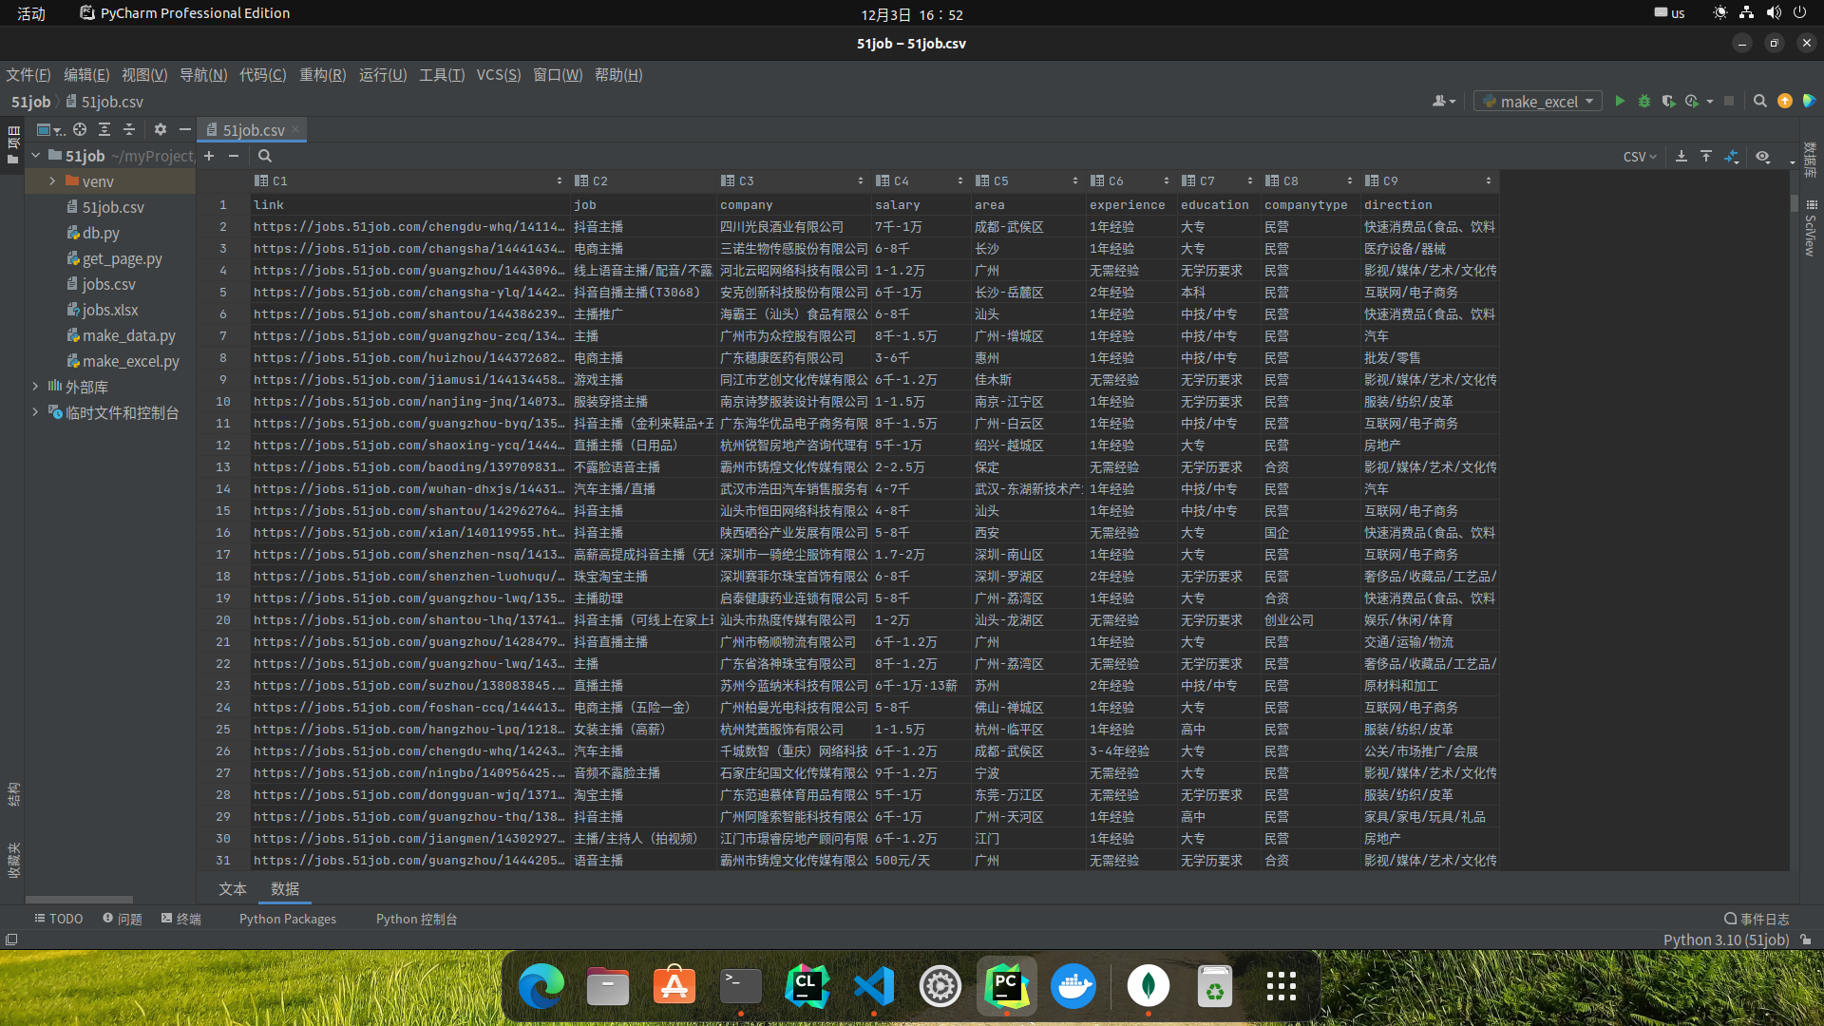
Task: Click the grey stop square button
Action: click(x=1729, y=101)
